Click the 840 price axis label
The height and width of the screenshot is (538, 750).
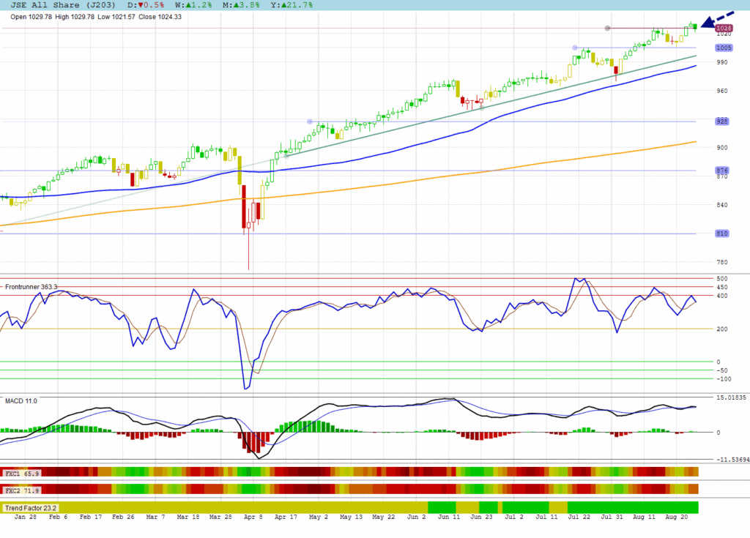721,205
